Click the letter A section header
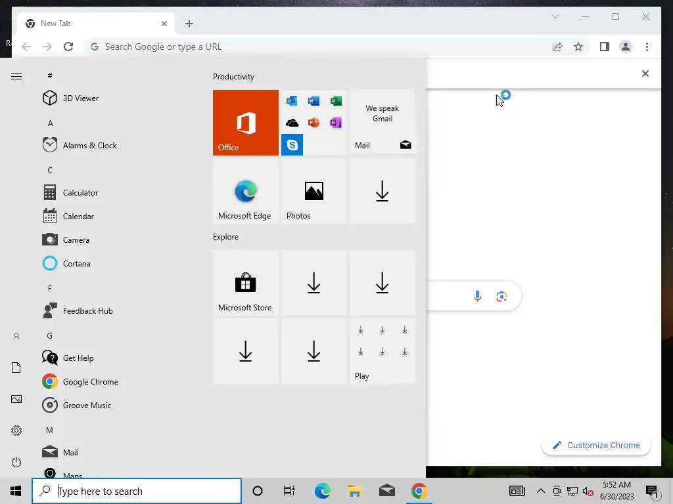673x504 pixels. (50, 123)
